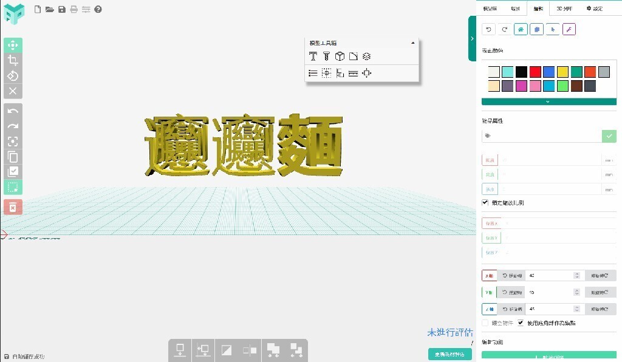The height and width of the screenshot is (362, 622).
Task: Select the 3D Text tool in the model toolbox
Action: click(313, 56)
